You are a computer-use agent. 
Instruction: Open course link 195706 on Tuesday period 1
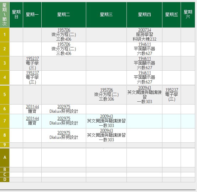[64, 30]
